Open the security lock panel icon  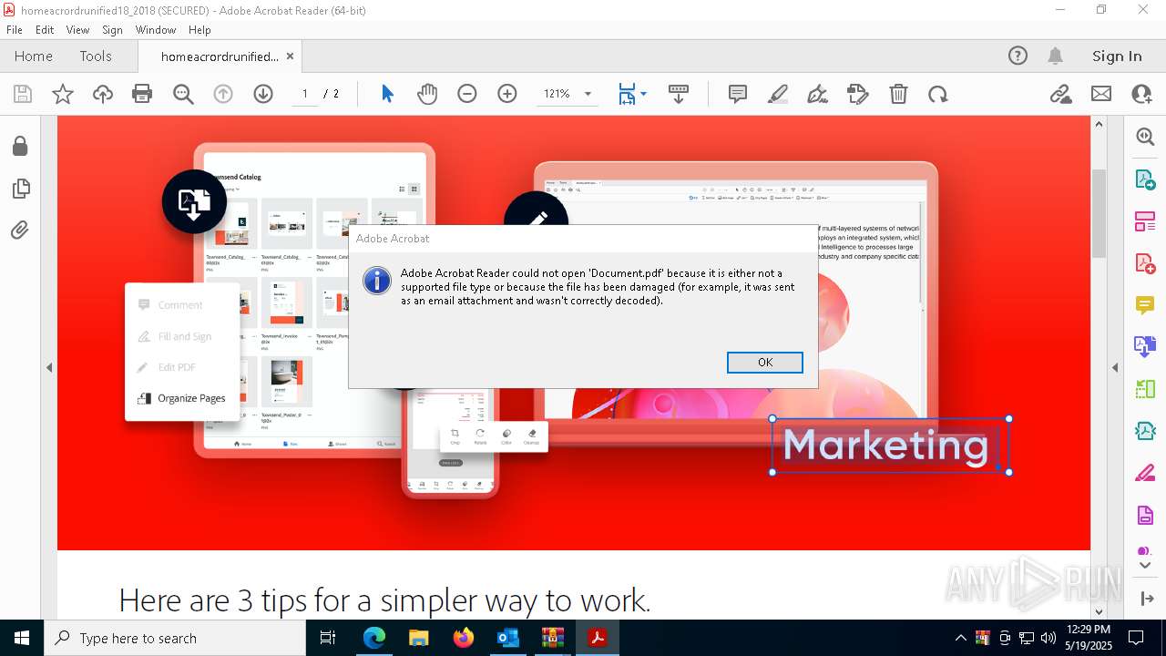coord(20,147)
